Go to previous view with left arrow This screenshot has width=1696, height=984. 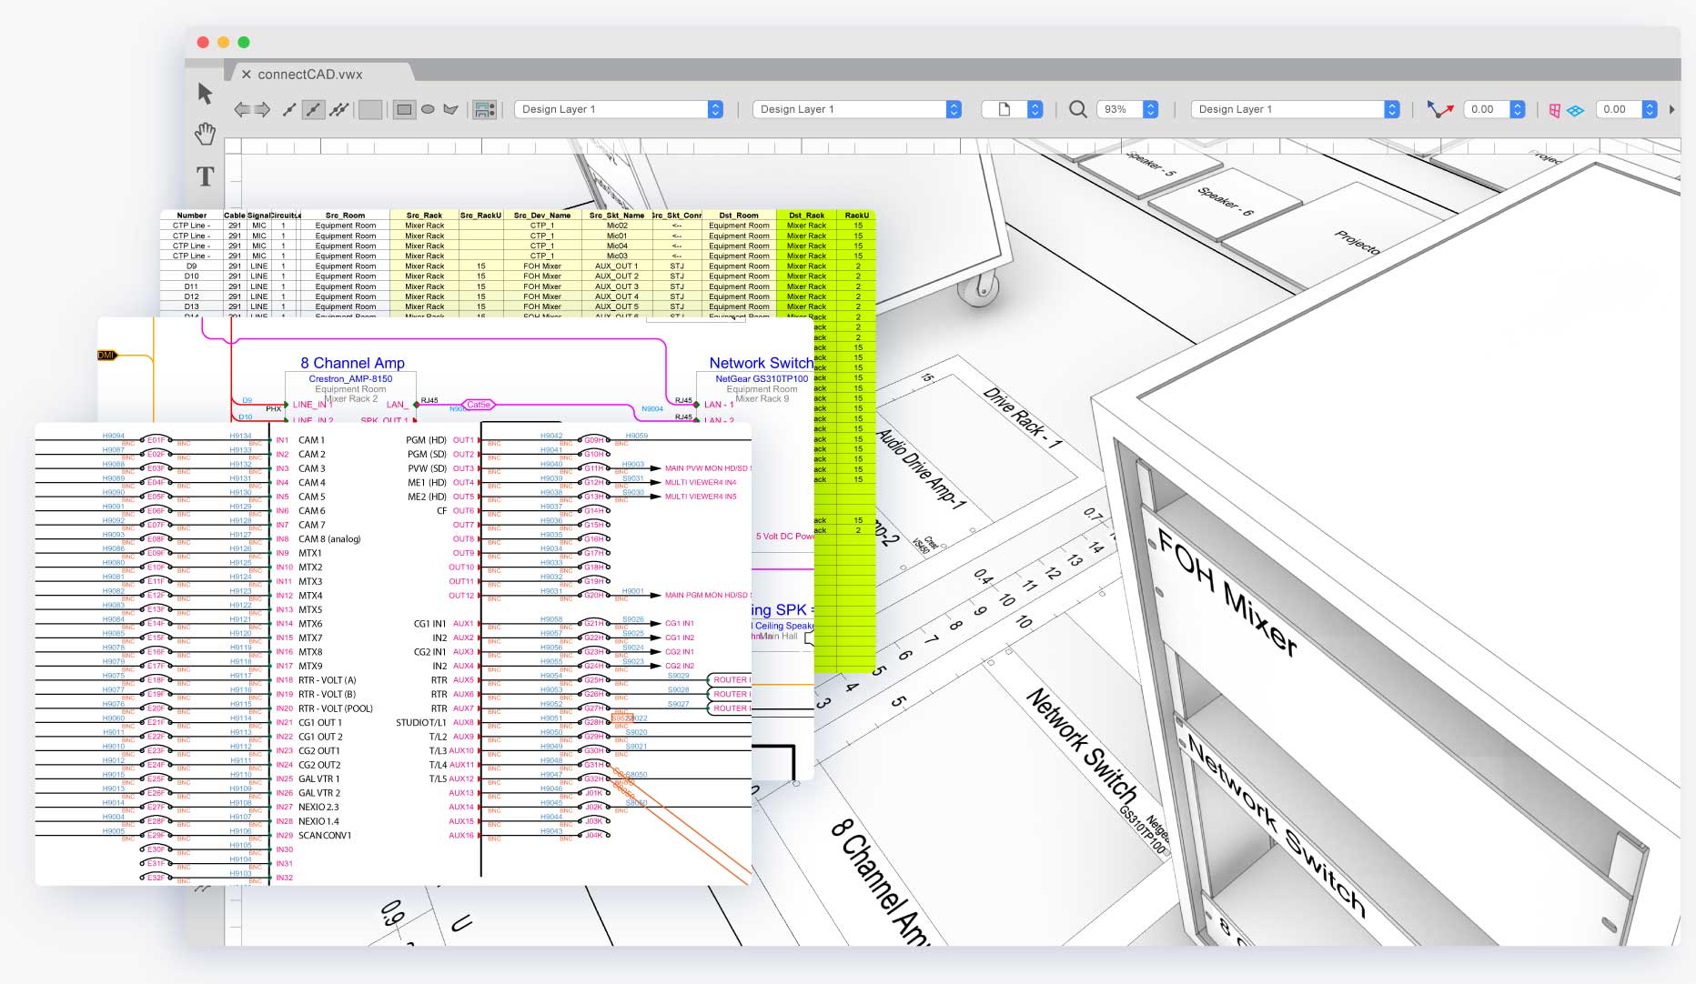click(x=242, y=110)
